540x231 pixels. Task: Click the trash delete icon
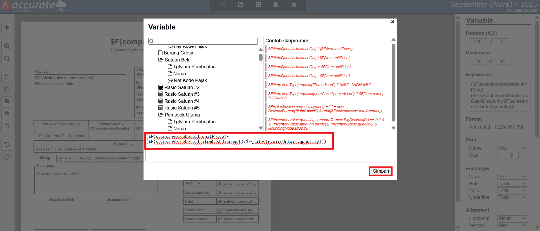tap(7, 126)
